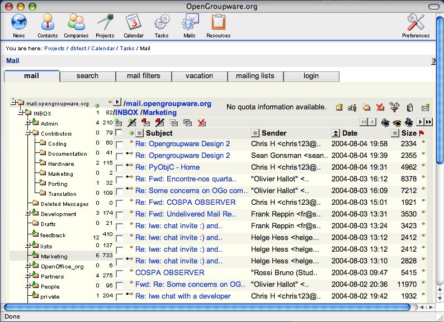
Task: Open the Resources module
Action: click(218, 26)
